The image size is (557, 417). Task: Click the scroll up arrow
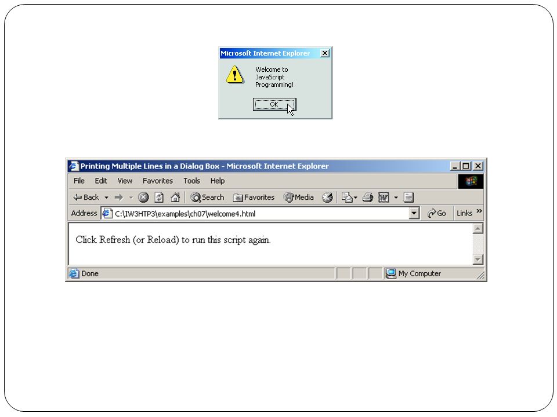478,229
